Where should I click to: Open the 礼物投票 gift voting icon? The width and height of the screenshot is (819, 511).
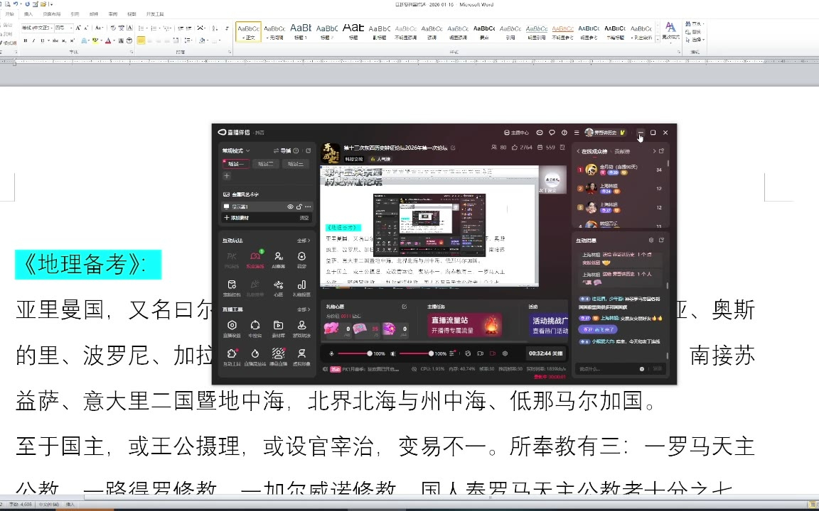point(301,287)
